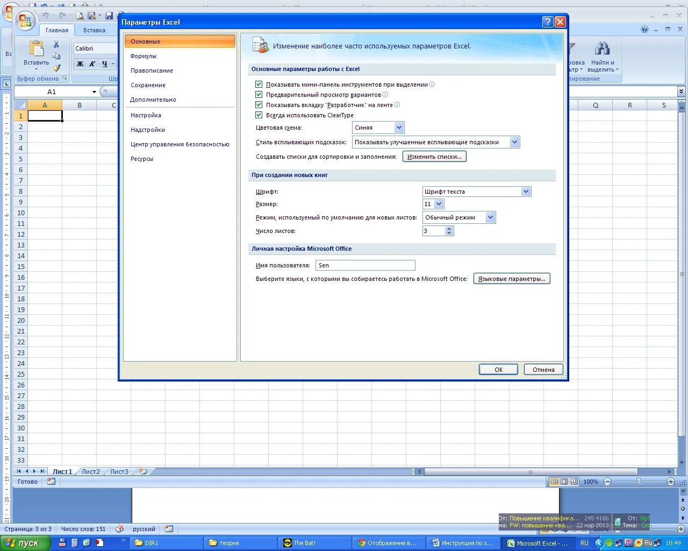Open the font (Шрифт текста) dropdown
The width and height of the screenshot is (688, 551).
point(526,192)
